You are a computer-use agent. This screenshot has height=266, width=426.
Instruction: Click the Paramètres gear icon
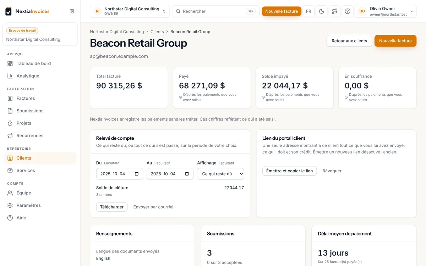pos(10,205)
